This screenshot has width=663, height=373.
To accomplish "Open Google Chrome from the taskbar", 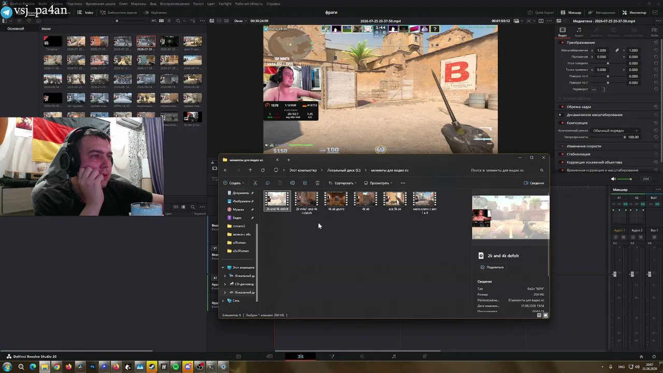I will coord(56,367).
